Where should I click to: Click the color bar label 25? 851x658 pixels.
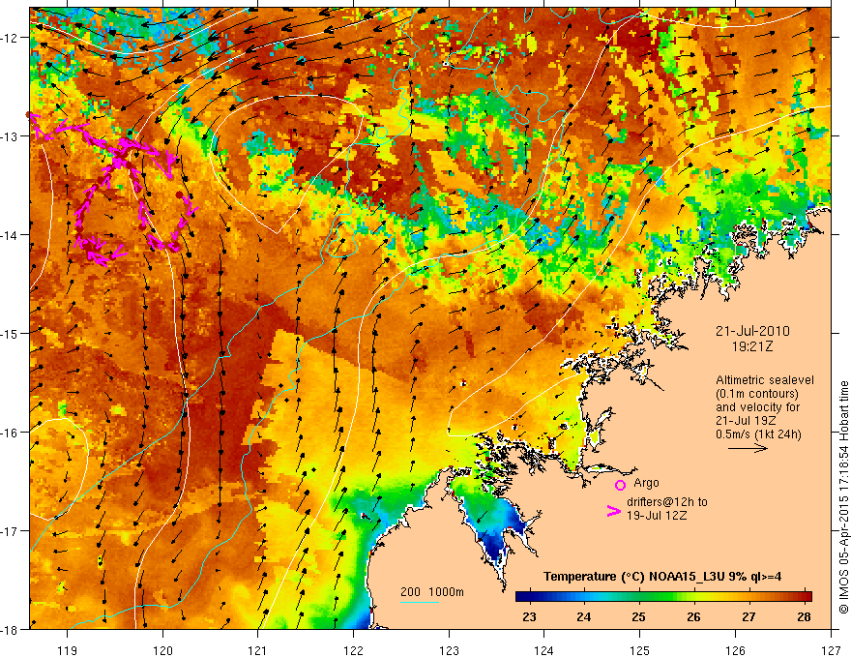click(639, 616)
